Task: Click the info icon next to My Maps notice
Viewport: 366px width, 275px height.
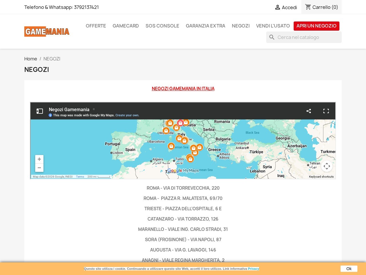Action: click(x=50, y=115)
